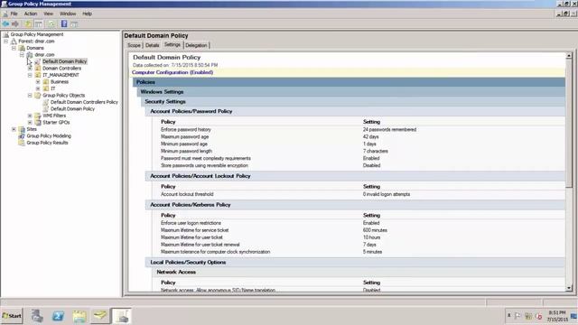Collapse the Forest: dmsr.com node
Screen dimensions: 578x325
(6, 42)
